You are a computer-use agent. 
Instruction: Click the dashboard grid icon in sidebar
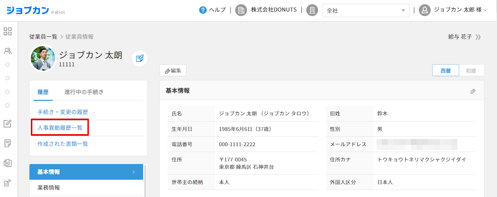7,31
